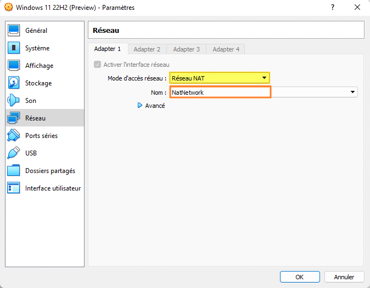Click the NatNetwork name field
The image size is (370, 288).
point(220,93)
